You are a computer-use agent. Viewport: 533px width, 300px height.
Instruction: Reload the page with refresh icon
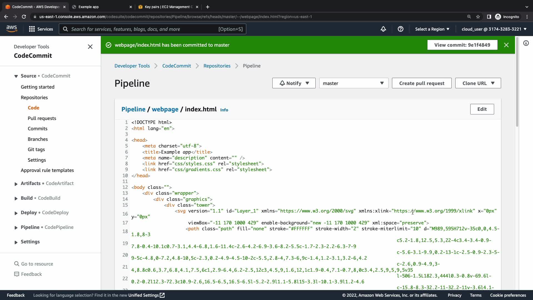click(24, 17)
